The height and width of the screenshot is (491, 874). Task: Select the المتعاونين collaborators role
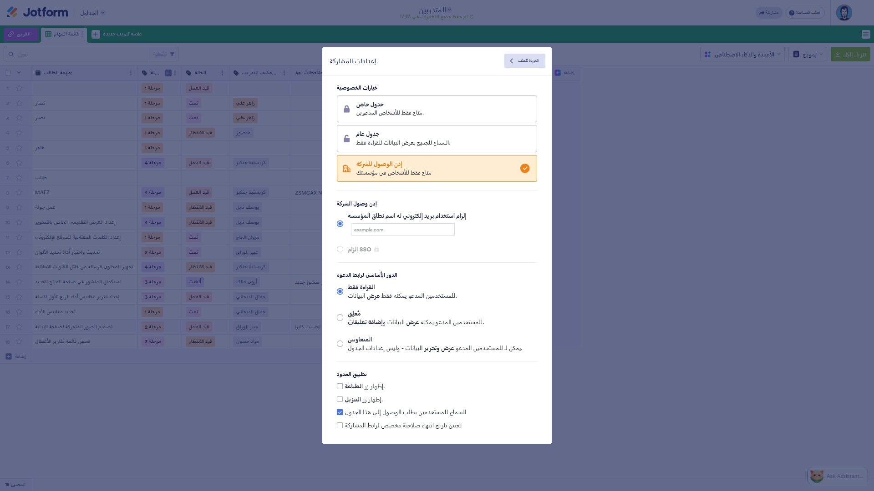click(x=340, y=344)
